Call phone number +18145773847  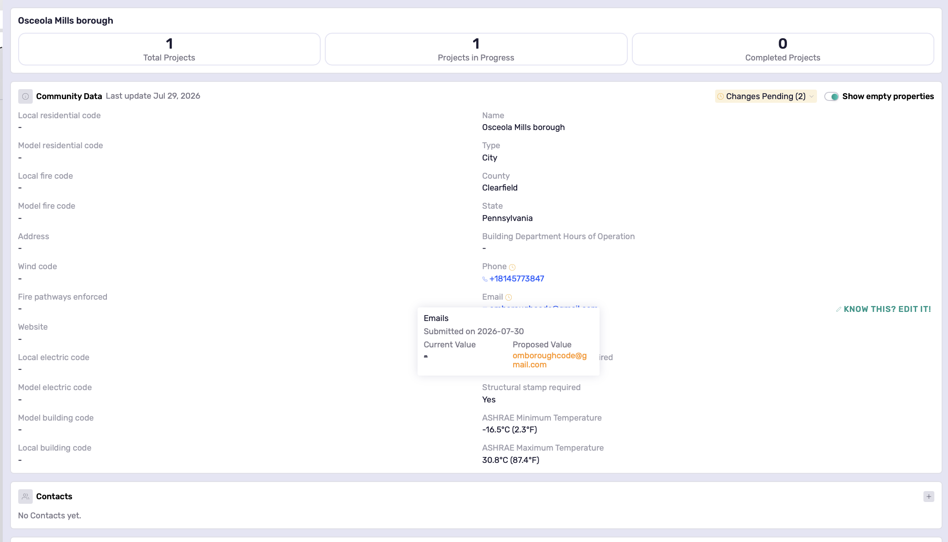[517, 279]
